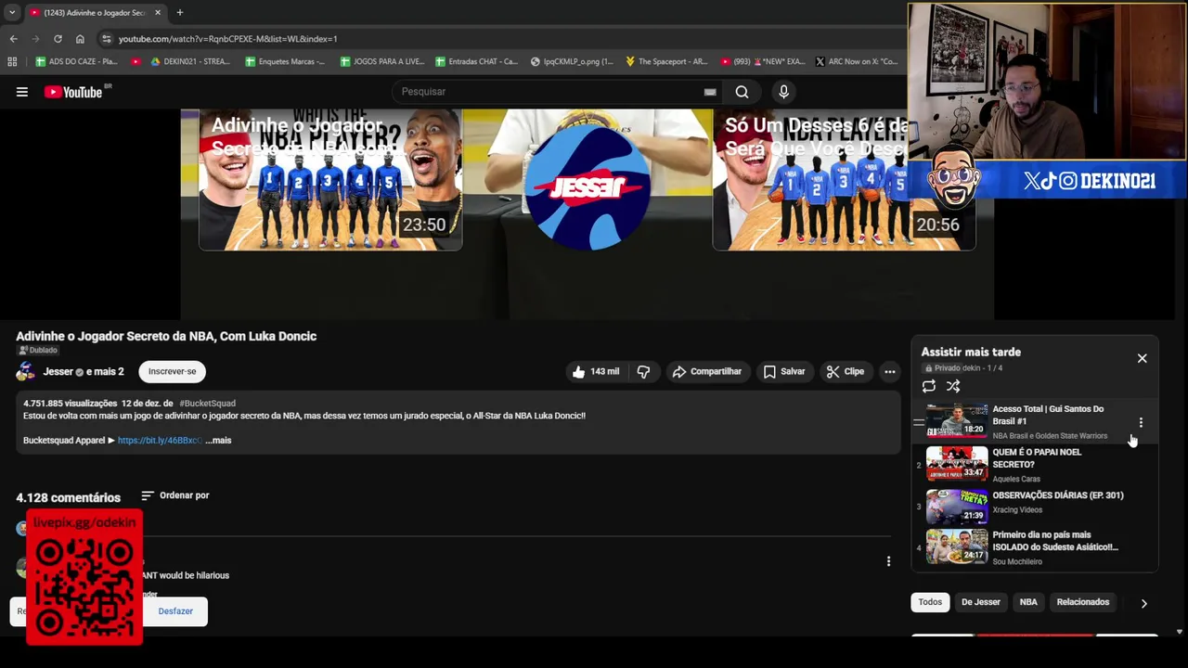The width and height of the screenshot is (1188, 668).
Task: Select the Relacionados filter chip
Action: pyautogui.click(x=1082, y=602)
